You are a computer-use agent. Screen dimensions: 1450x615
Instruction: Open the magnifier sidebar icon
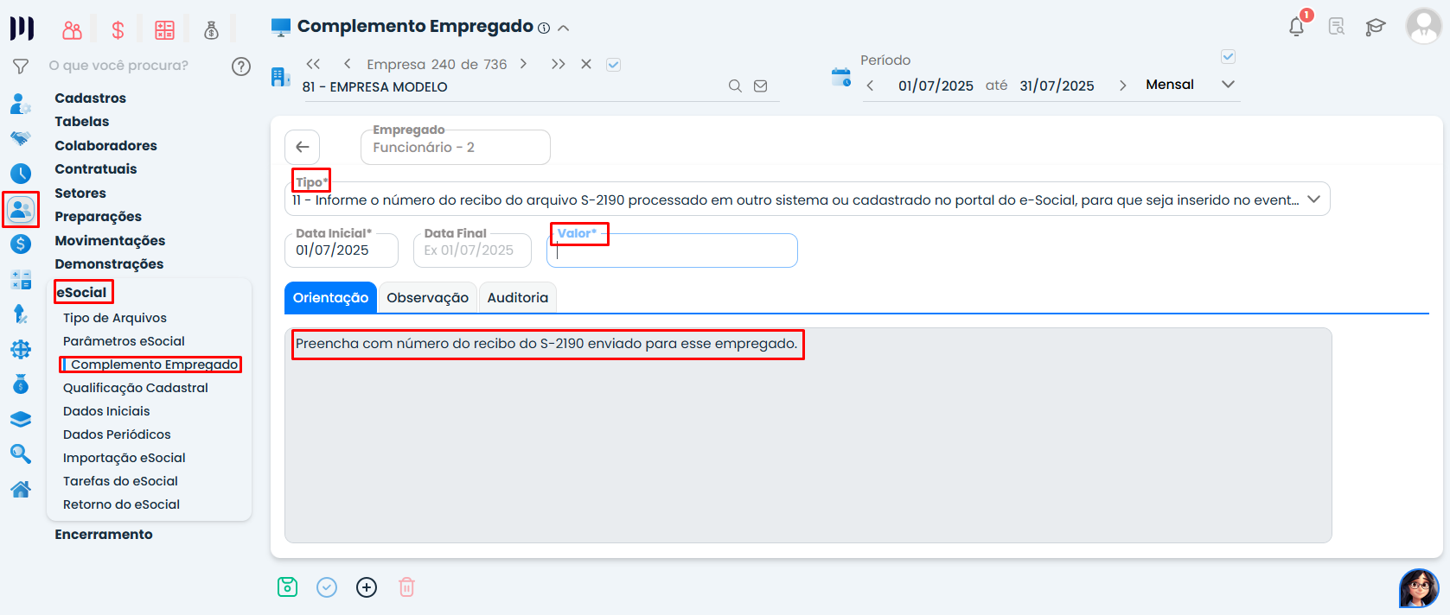[21, 453]
